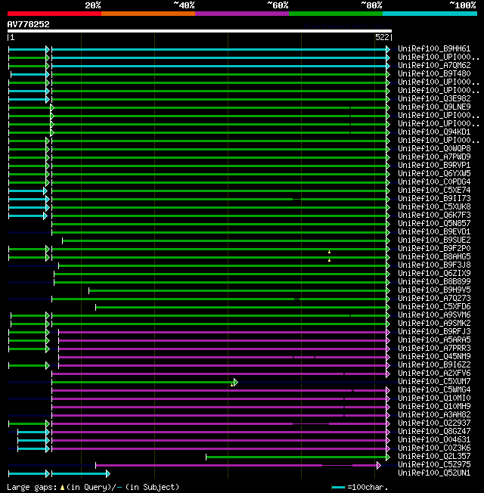This screenshot has width=484, height=493.
Task: Click the cyan =100char scale bar
Action: (338, 488)
